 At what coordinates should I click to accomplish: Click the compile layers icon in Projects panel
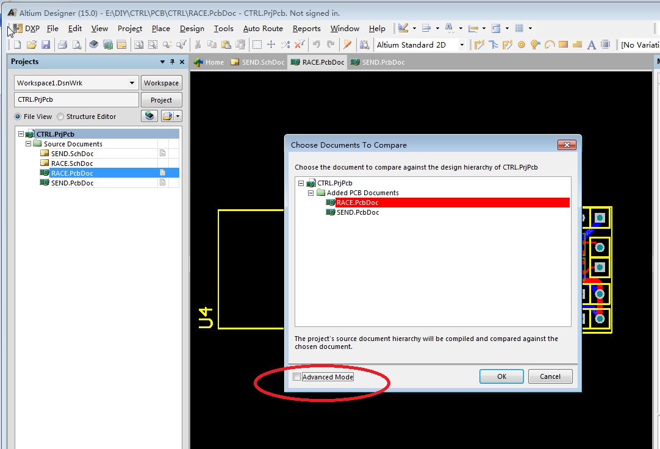pos(149,116)
